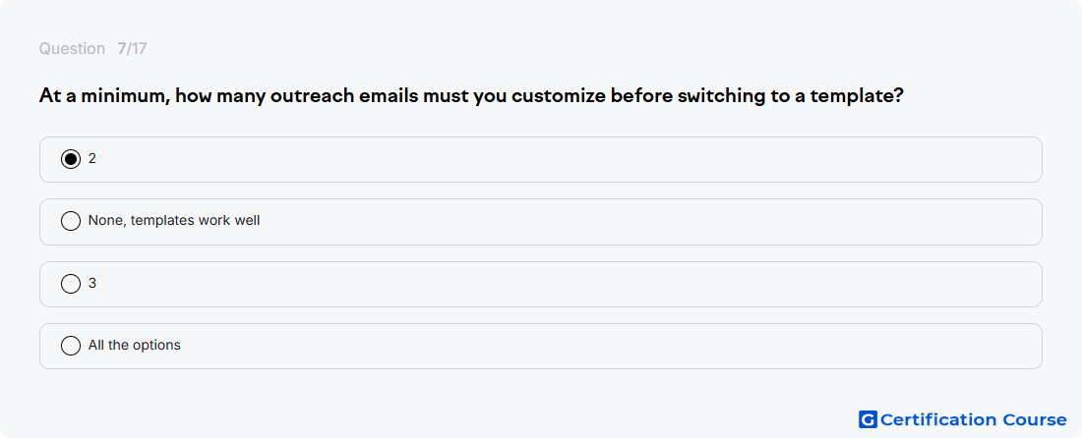The height and width of the screenshot is (438, 1082).
Task: Click the 'None, templates work well' label text
Action: 174,221
